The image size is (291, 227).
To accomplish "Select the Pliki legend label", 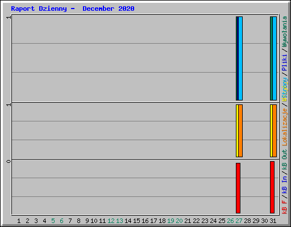I will tap(285, 62).
